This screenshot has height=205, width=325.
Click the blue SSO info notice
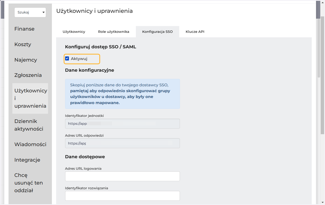click(122, 94)
